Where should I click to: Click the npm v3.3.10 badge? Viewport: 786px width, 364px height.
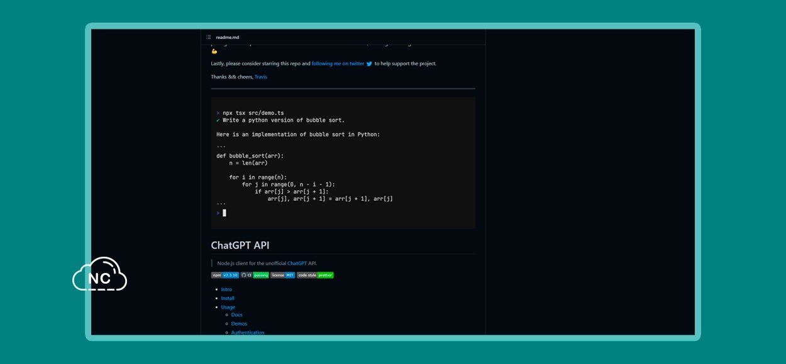tap(225, 275)
